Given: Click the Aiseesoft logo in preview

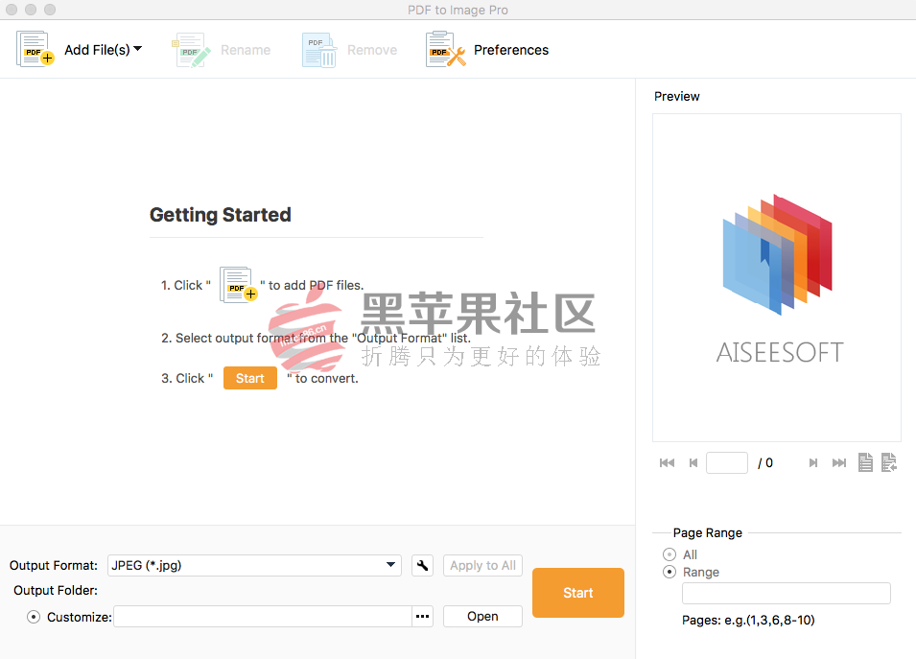Looking at the screenshot, I should (777, 279).
